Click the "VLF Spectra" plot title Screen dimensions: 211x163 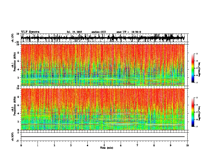point(30,32)
